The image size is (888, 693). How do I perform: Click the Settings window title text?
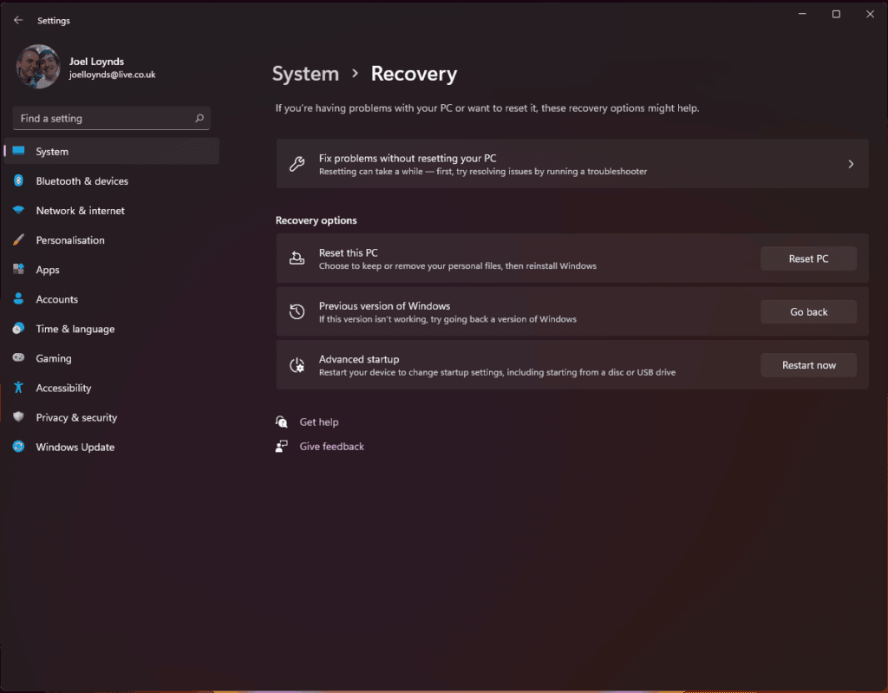[54, 21]
